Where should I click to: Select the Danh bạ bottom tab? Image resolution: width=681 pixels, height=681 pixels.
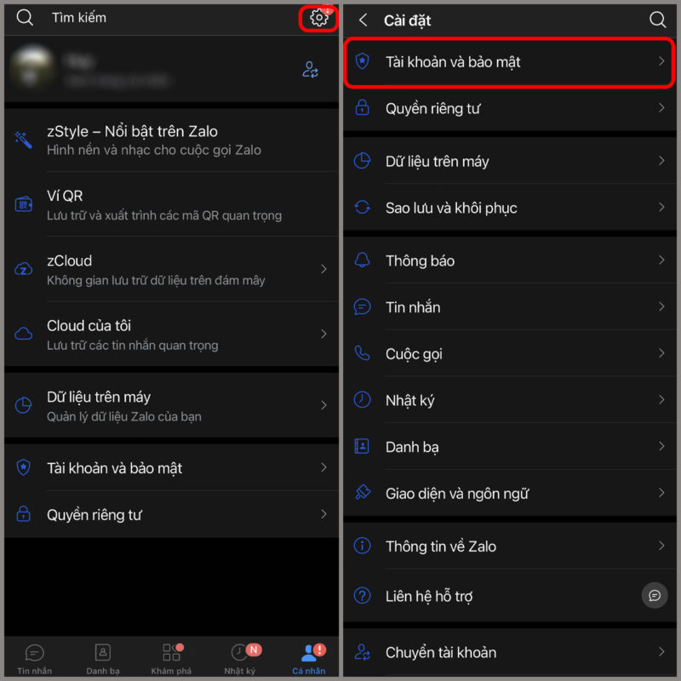click(x=103, y=659)
